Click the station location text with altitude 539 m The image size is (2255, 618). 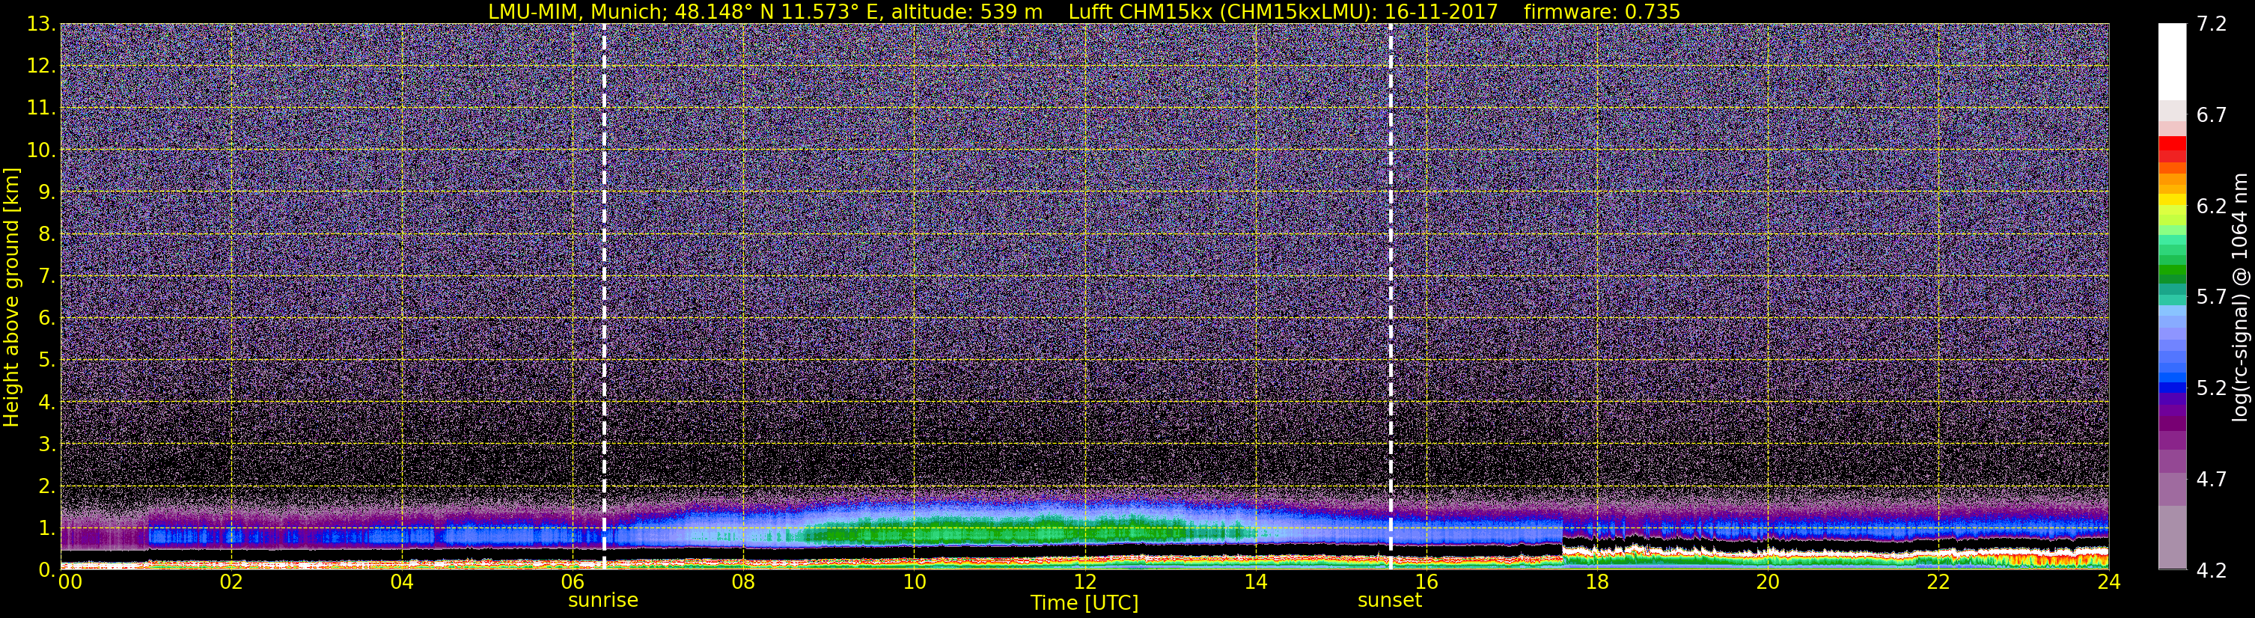click(x=765, y=11)
